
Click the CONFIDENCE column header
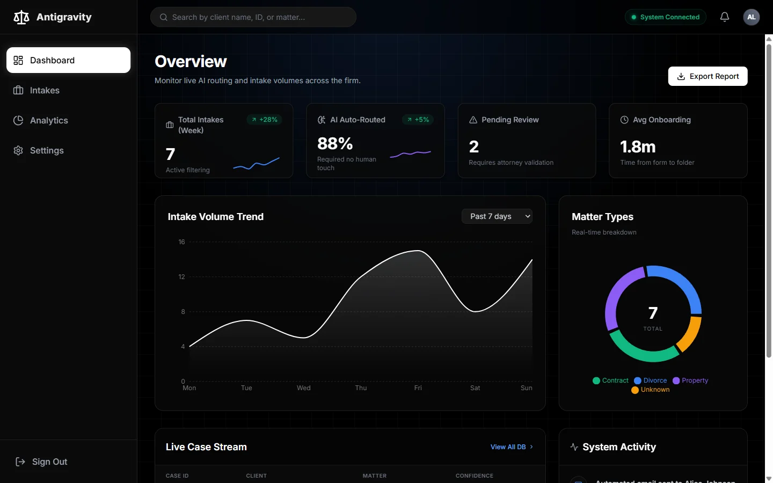475,476
